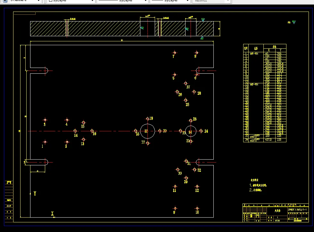Pick hole 17 below the large circle

[x=148, y=143]
